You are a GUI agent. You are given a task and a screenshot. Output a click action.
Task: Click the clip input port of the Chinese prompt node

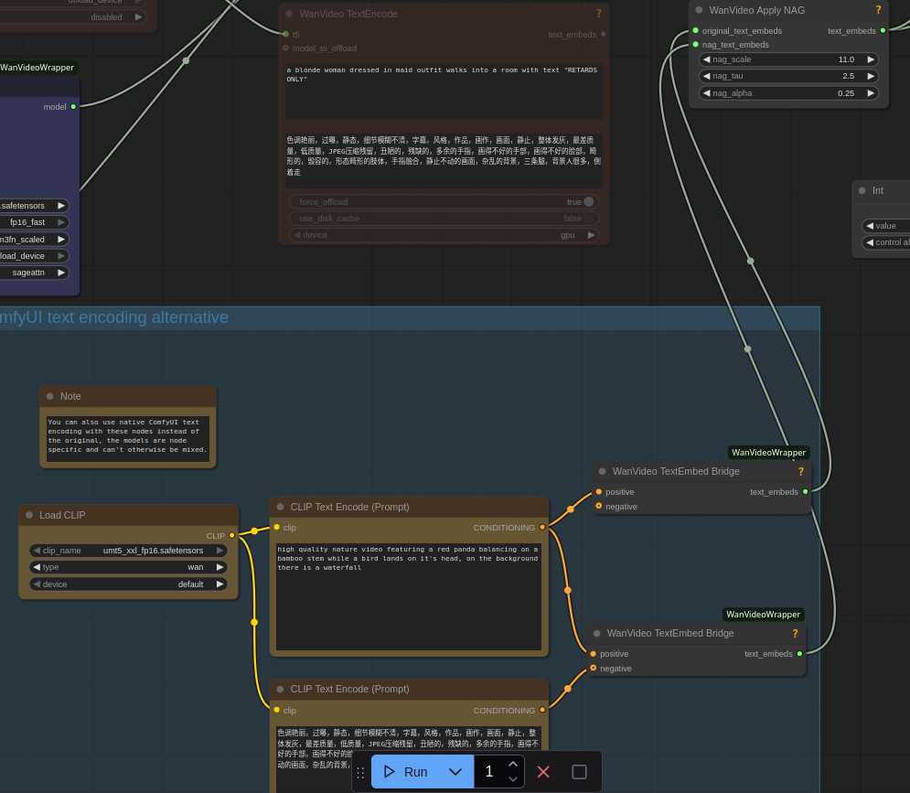click(x=277, y=710)
